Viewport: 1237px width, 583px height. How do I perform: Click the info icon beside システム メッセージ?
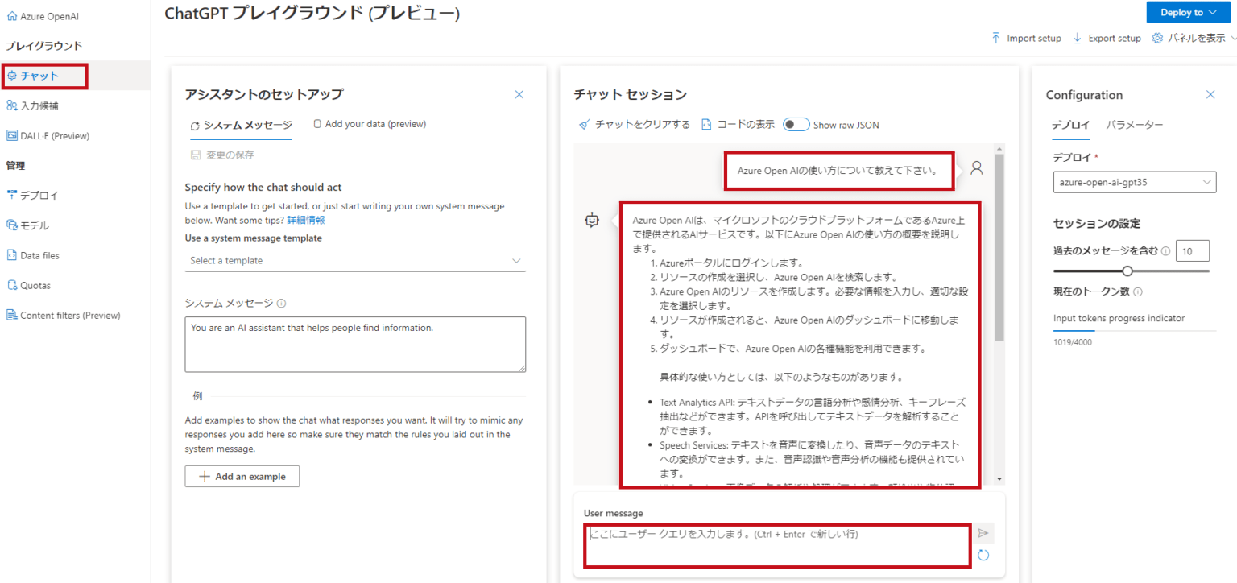coord(282,304)
